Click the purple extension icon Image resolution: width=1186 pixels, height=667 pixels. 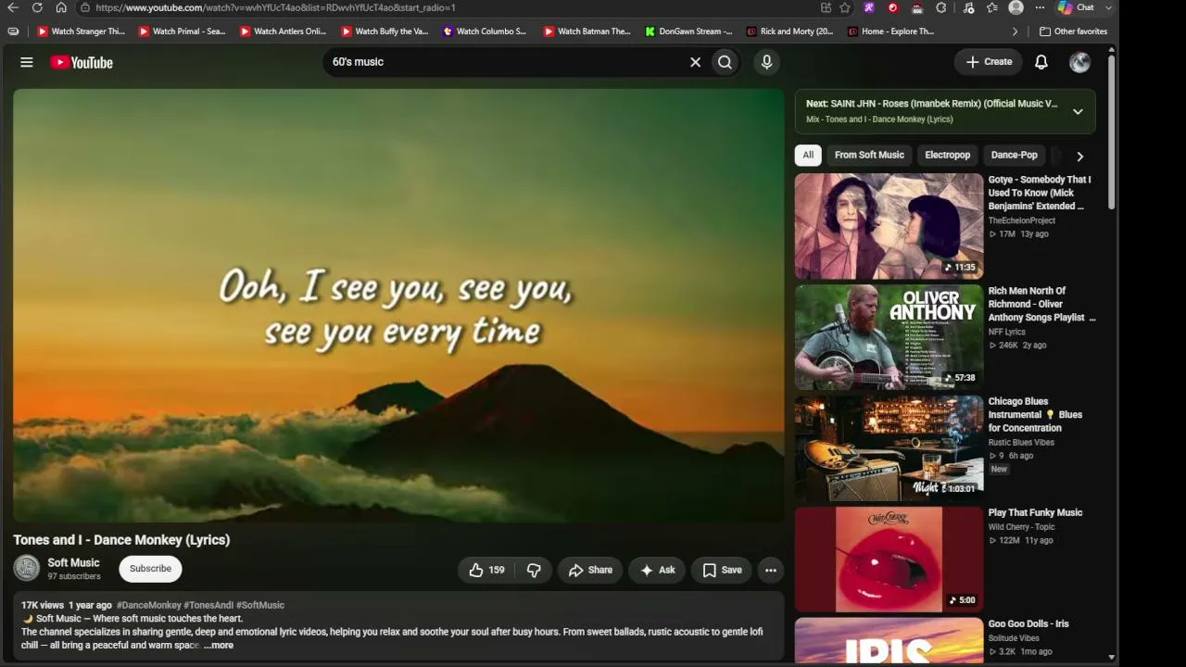[x=869, y=7]
